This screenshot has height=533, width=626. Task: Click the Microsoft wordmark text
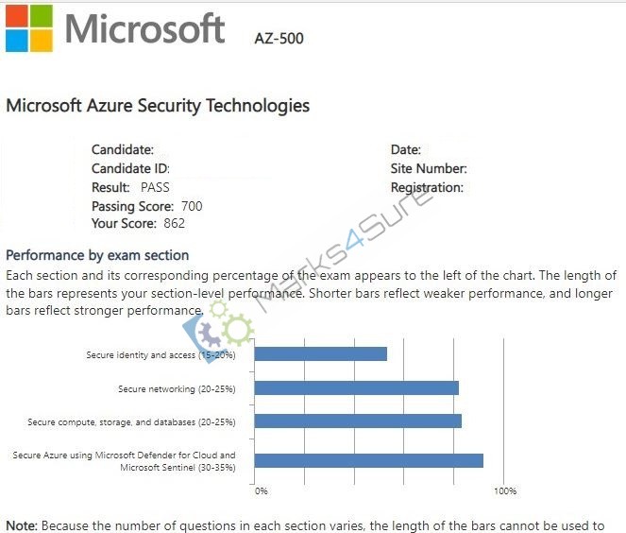click(144, 28)
